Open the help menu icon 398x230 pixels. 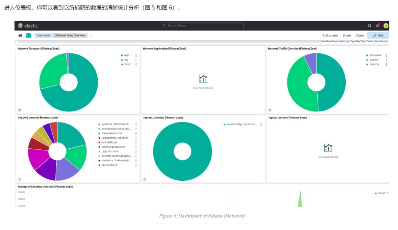point(369,26)
